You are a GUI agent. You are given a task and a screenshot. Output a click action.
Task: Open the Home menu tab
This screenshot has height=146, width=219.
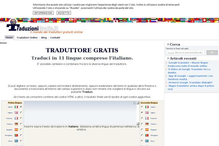point(9,38)
